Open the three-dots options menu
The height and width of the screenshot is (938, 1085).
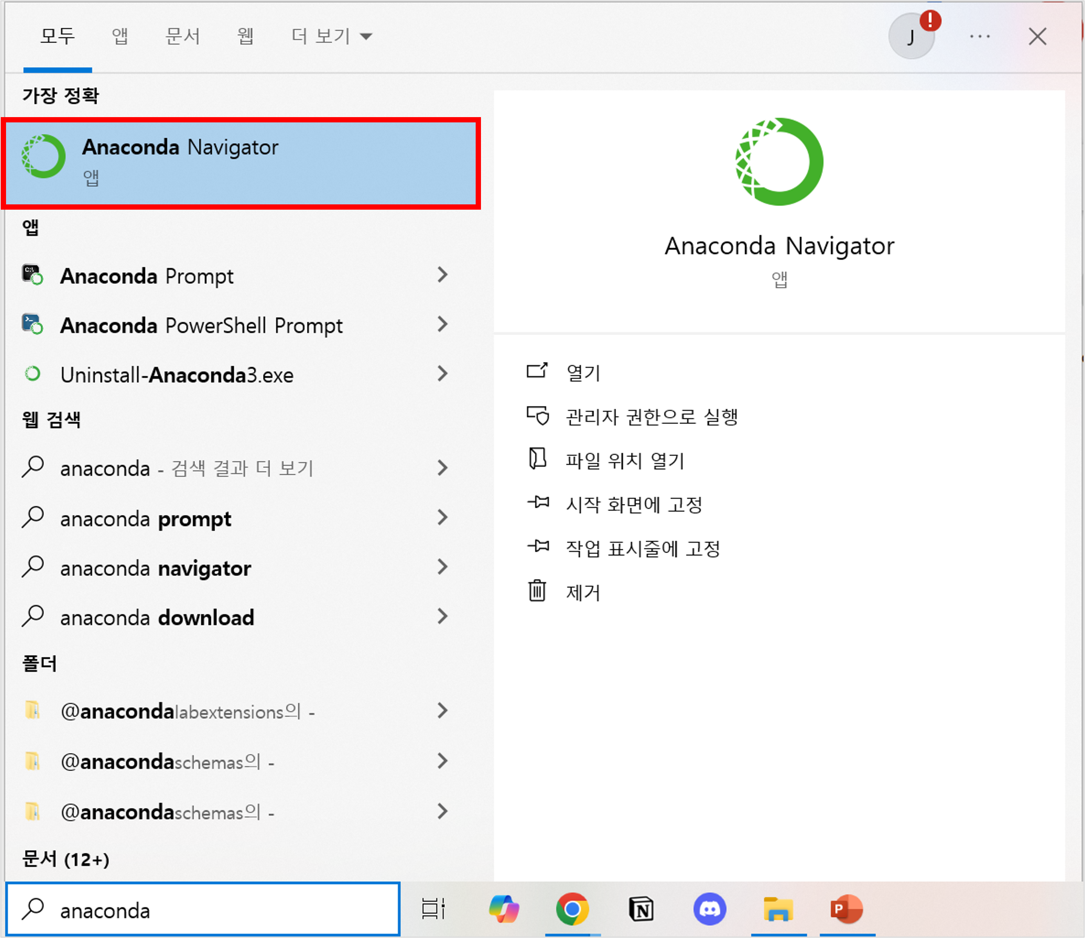(x=979, y=37)
